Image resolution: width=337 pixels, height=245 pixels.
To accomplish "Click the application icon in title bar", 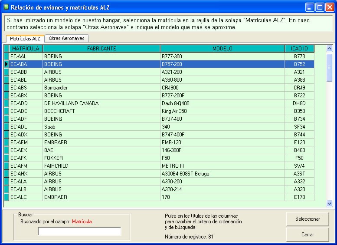I will click(x=6, y=7).
